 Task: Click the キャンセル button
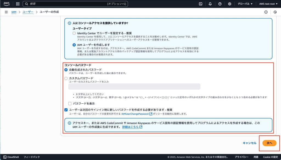[249, 143]
